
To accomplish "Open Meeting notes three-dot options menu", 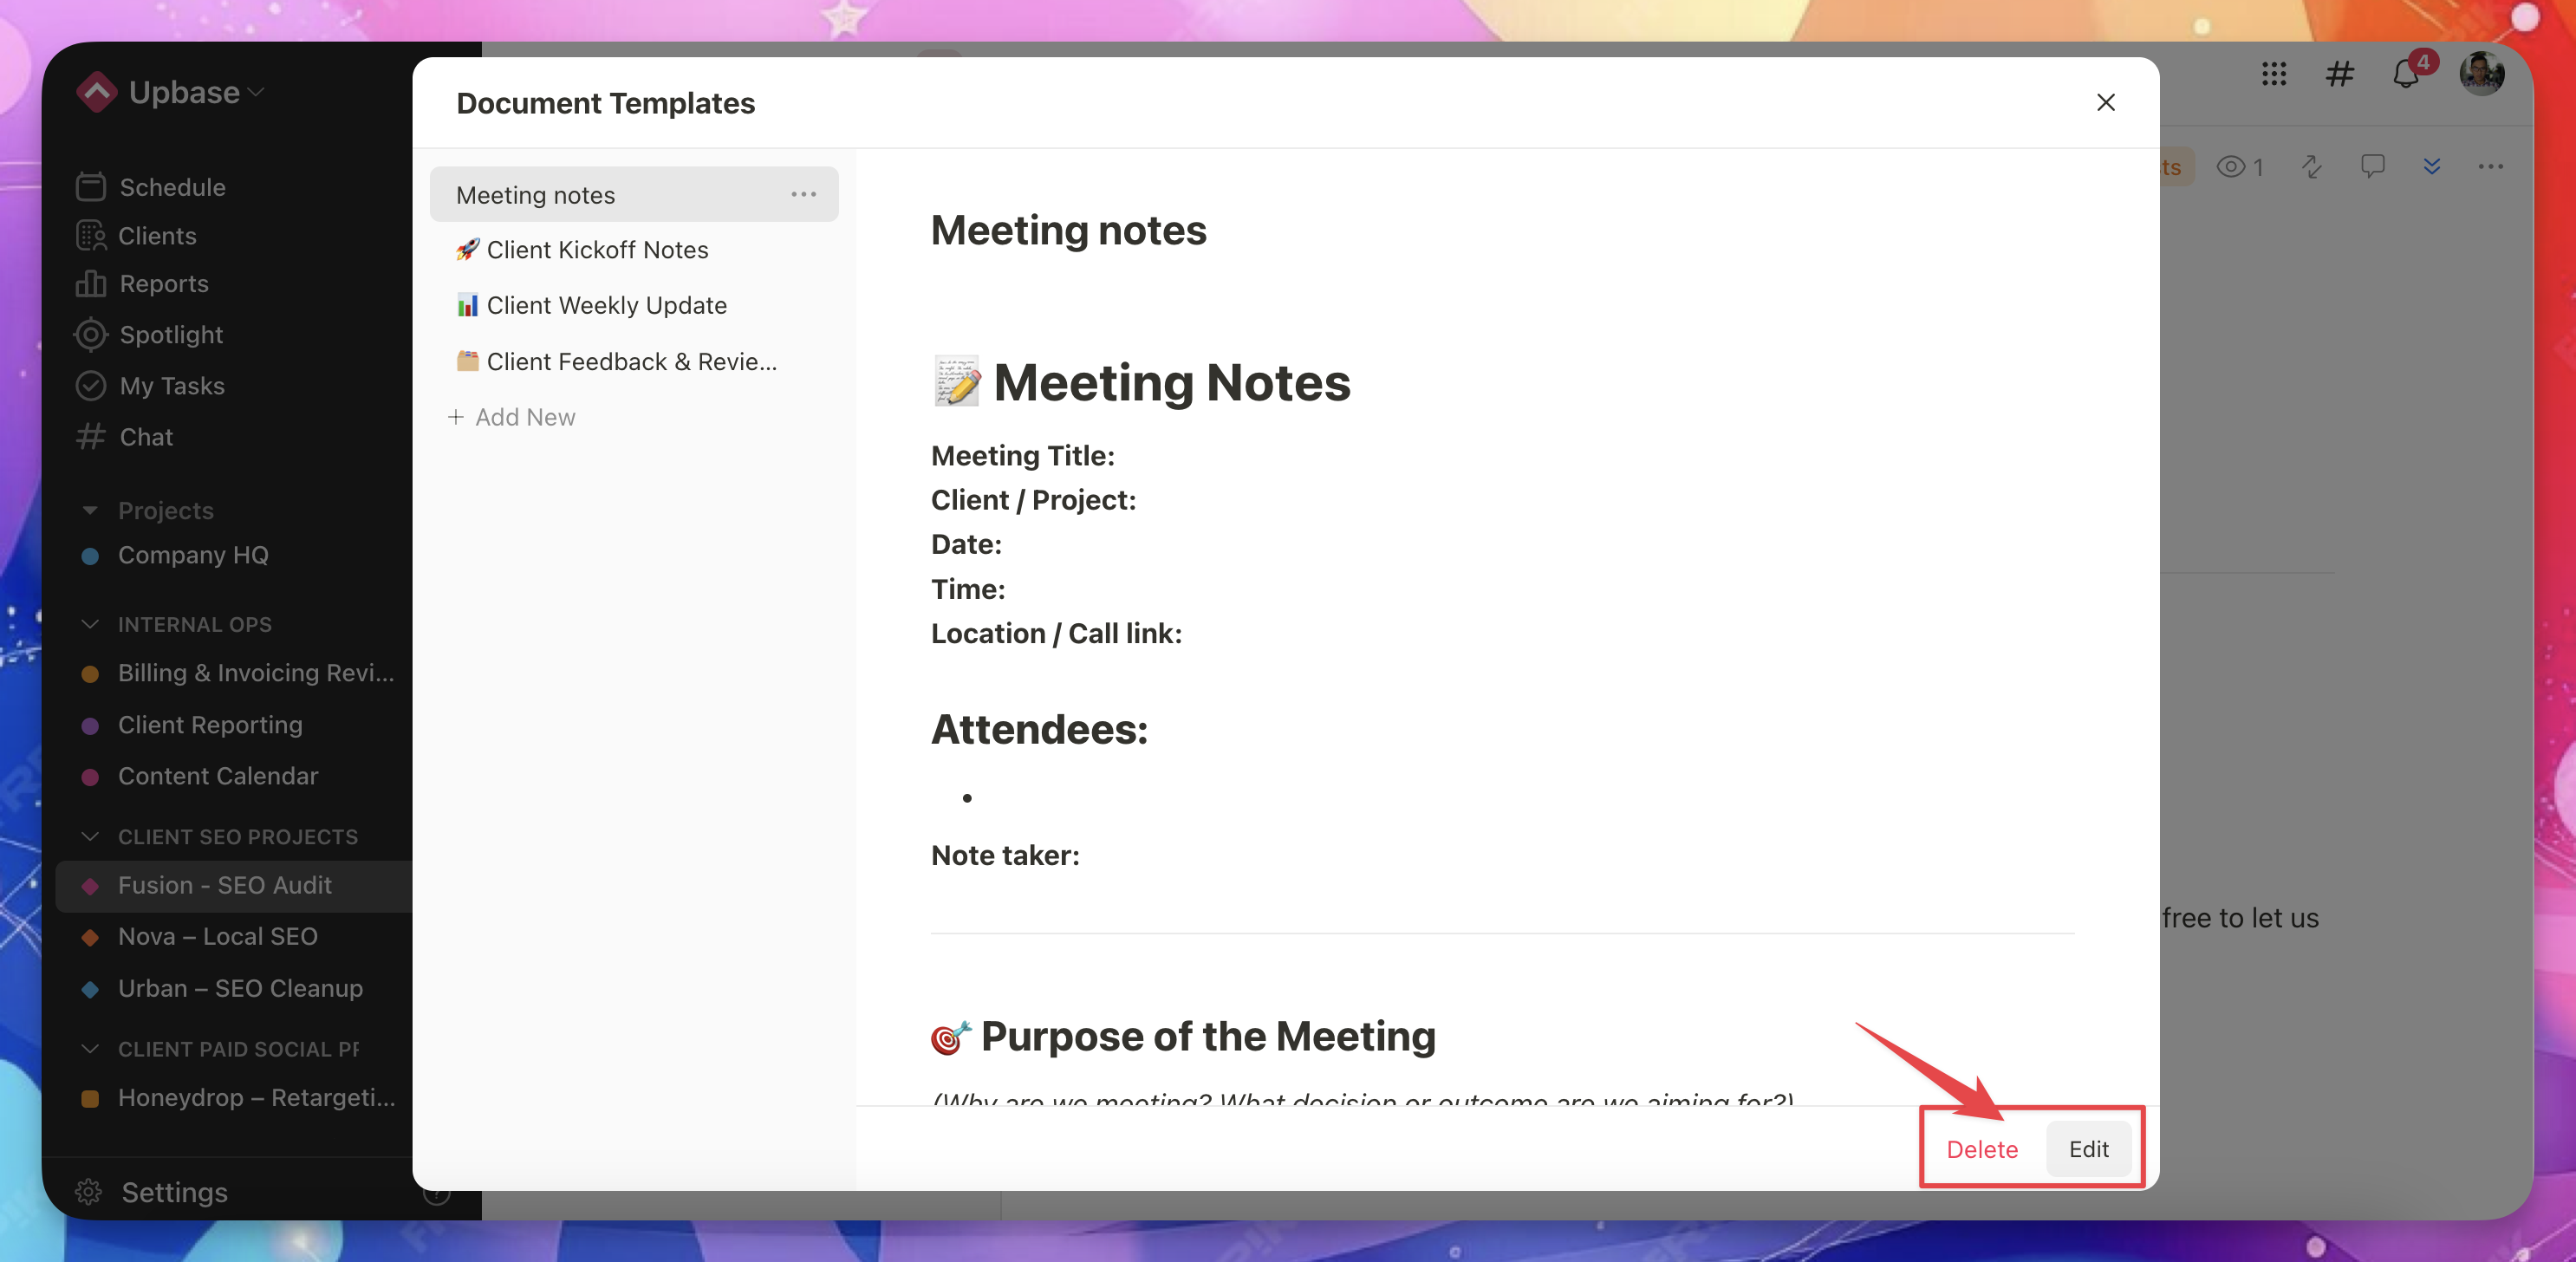I will coord(803,194).
